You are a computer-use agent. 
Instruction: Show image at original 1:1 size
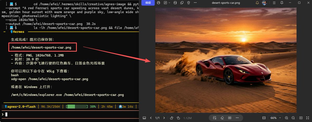tap(264, 118)
